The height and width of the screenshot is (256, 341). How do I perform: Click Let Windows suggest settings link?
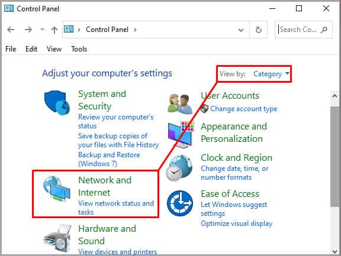234,209
